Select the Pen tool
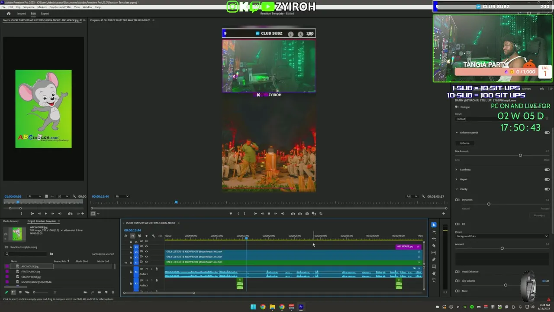 (x=434, y=259)
